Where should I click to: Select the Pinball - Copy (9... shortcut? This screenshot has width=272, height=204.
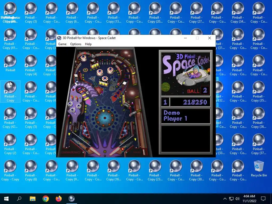click(x=72, y=171)
